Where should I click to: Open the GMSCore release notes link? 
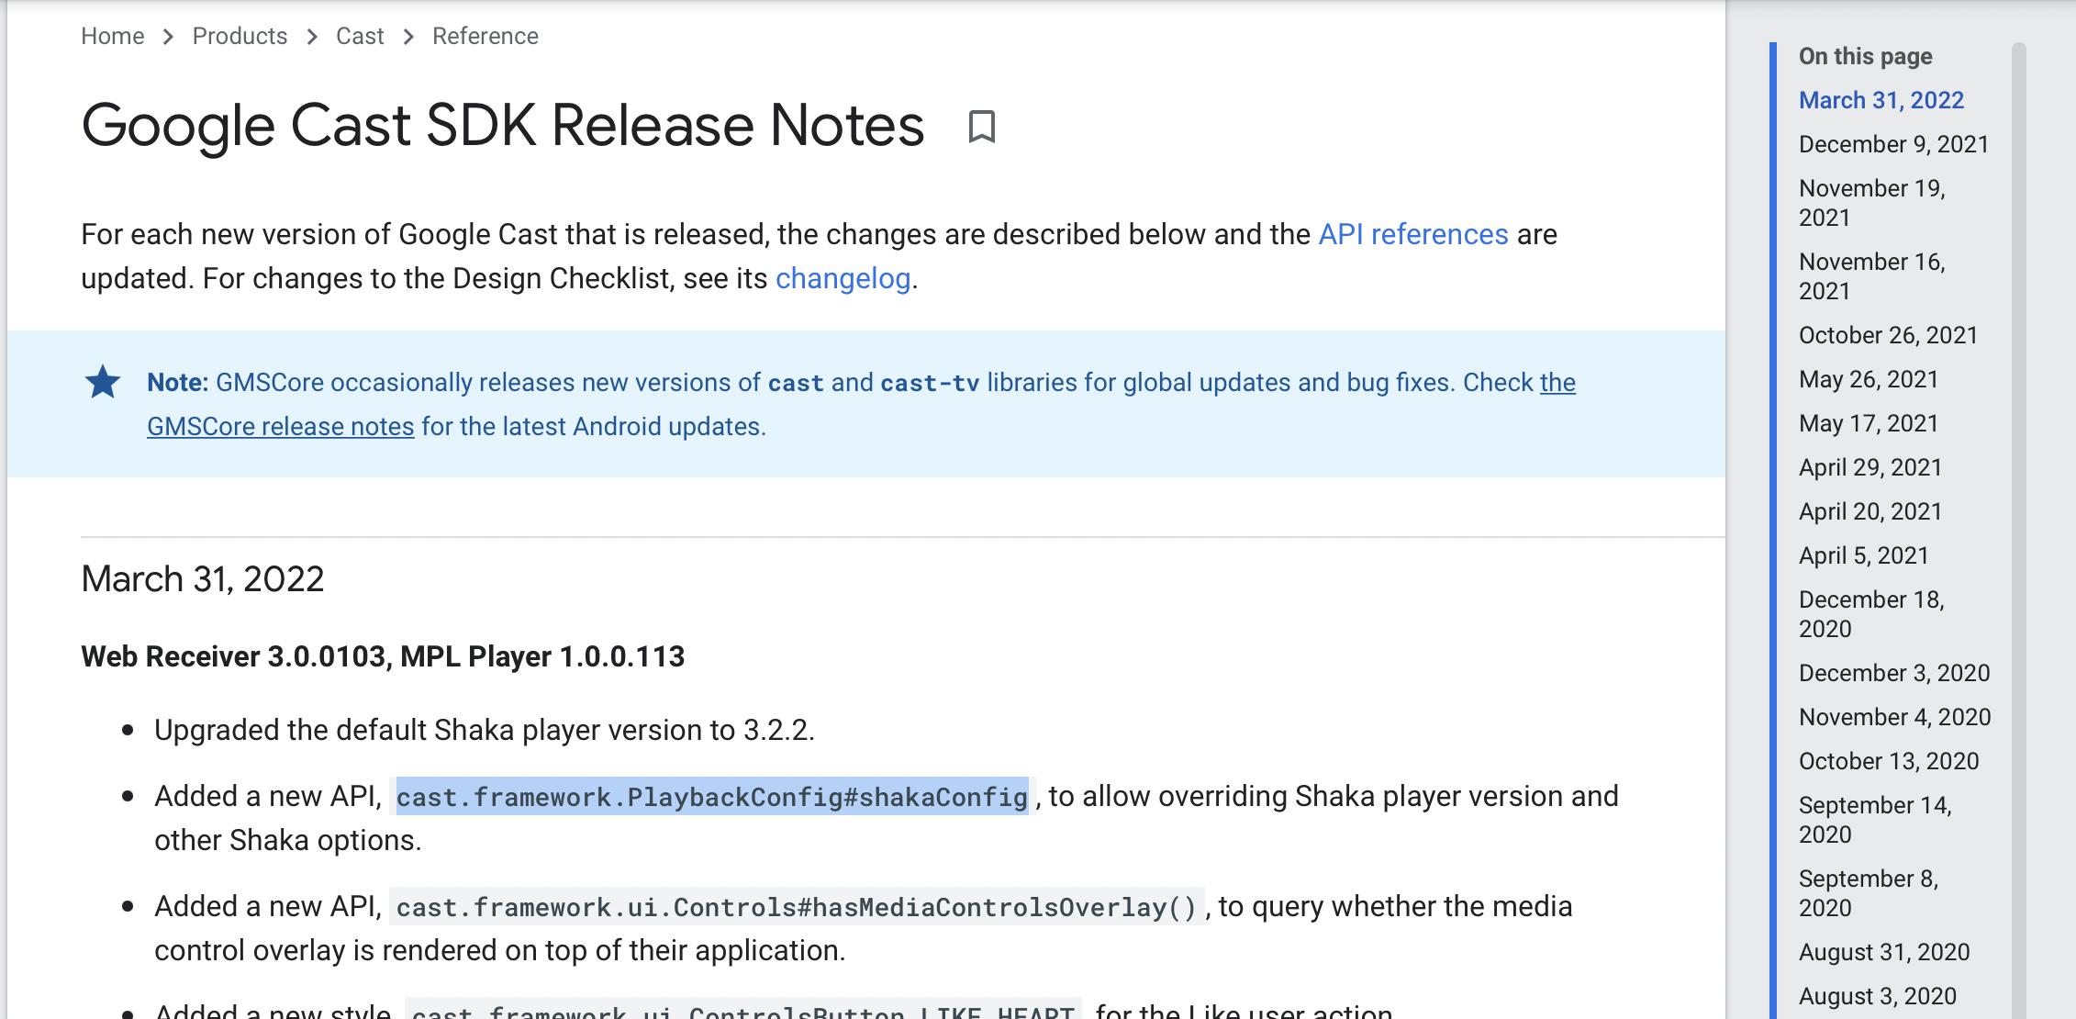point(280,427)
